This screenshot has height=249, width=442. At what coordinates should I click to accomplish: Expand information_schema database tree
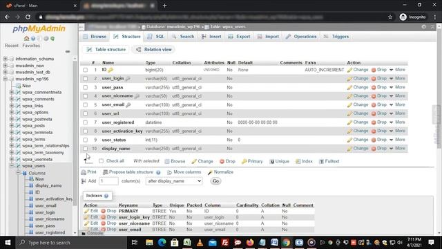pyautogui.click(x=5, y=59)
